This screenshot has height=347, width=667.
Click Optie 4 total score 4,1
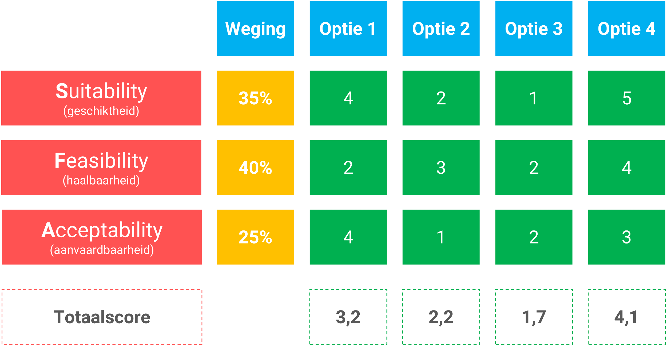pyautogui.click(x=626, y=317)
